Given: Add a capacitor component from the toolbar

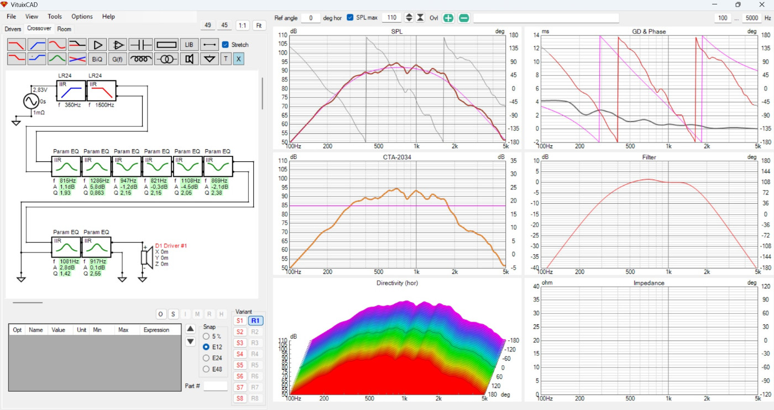Looking at the screenshot, I should [x=140, y=45].
